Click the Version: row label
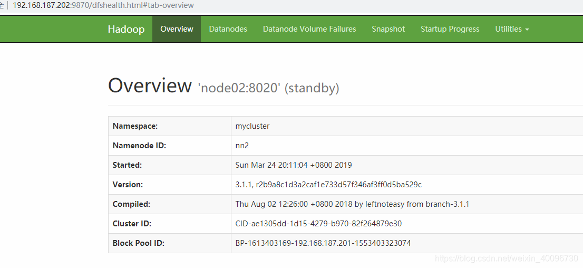This screenshot has width=583, height=268. point(128,185)
